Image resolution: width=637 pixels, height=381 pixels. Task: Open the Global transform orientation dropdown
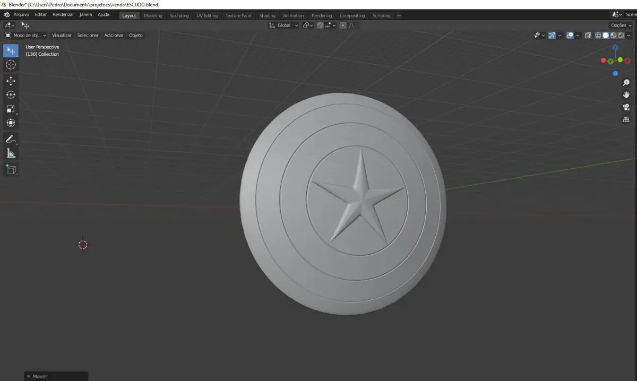pos(283,25)
